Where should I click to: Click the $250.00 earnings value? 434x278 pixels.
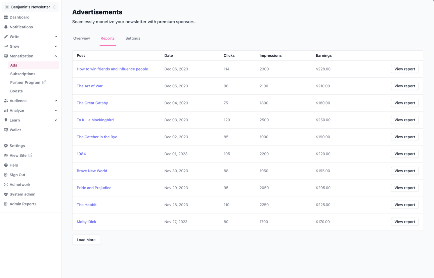pos(323,120)
